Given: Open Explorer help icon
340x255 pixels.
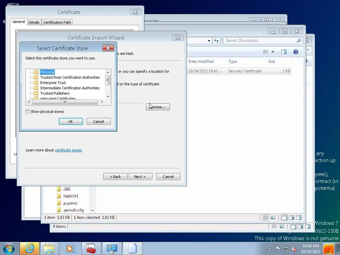Looking at the screenshot, I should (296, 51).
